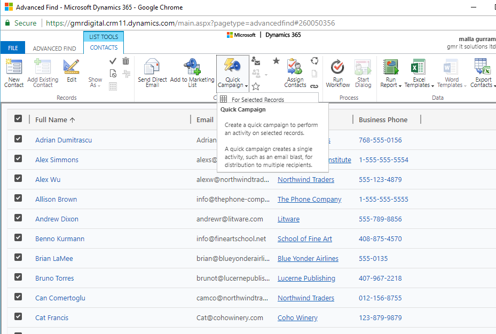Screen dimensions: 496x334
Task: Click the chain link icon
Action: 314,86
